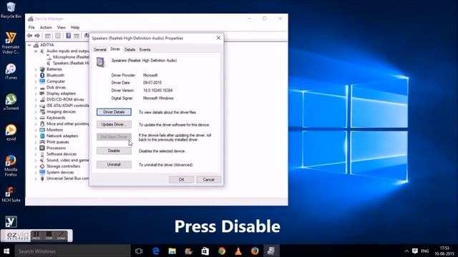458x257 pixels.
Task: Expand the Disk drives category
Action: [36, 88]
